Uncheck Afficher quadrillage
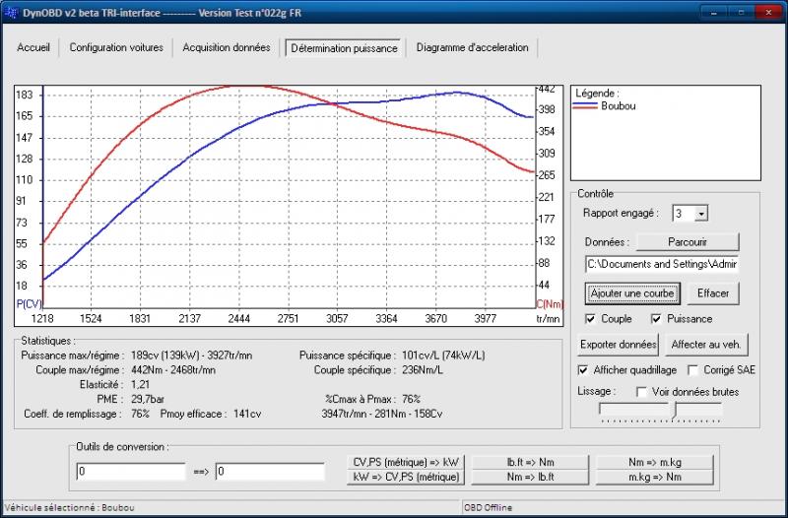 pos(583,370)
